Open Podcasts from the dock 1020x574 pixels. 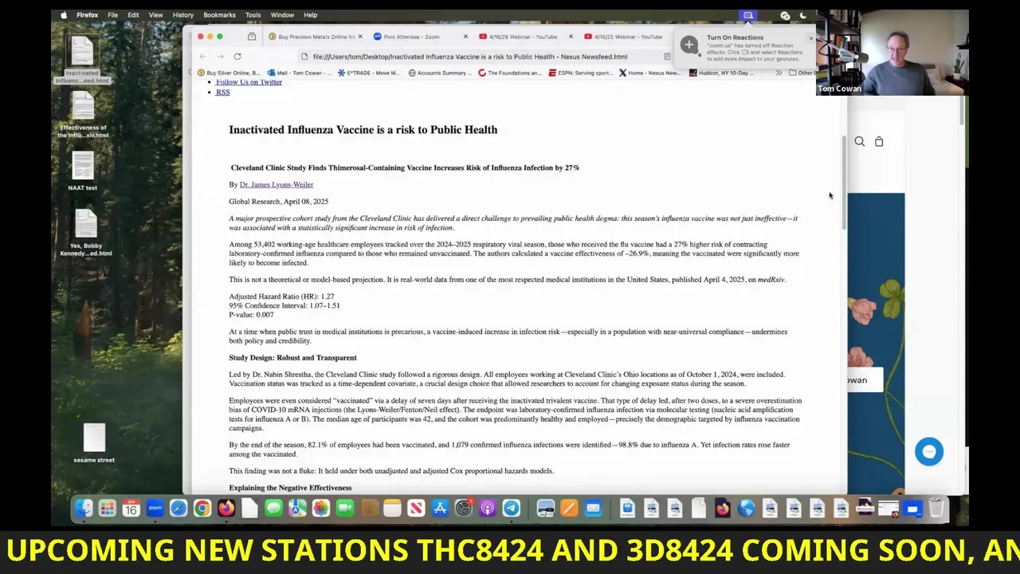(x=488, y=509)
